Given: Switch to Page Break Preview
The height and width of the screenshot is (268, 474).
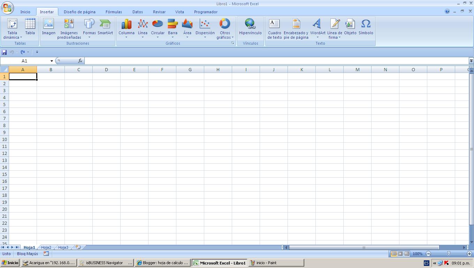Looking at the screenshot, I should tap(407, 254).
